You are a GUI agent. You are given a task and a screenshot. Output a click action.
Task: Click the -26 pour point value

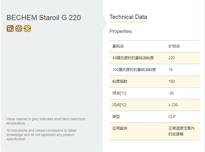(x=171, y=93)
